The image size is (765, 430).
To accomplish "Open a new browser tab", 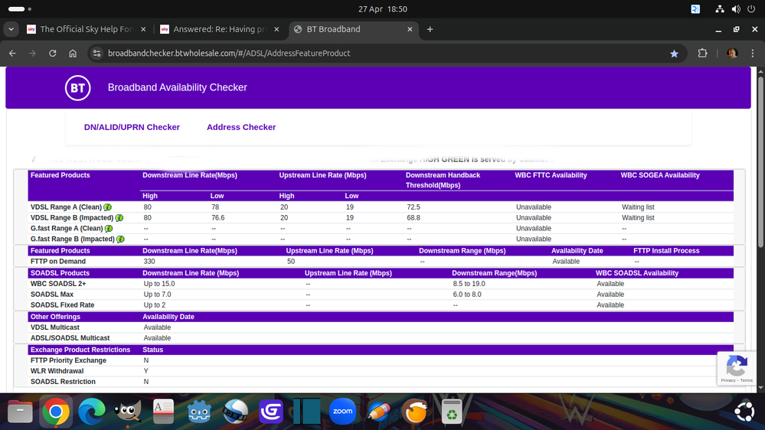I will coord(430,29).
